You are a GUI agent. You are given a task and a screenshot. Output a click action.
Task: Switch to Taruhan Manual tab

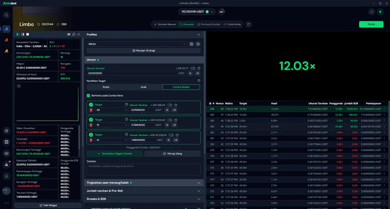click(165, 24)
